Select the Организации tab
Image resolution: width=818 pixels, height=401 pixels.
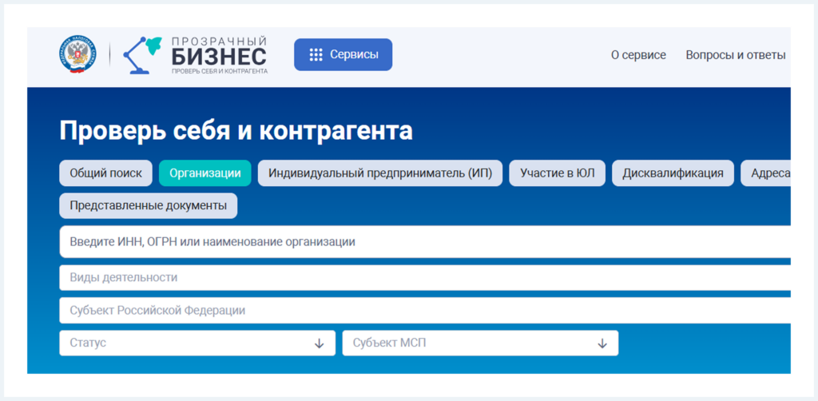tap(205, 173)
